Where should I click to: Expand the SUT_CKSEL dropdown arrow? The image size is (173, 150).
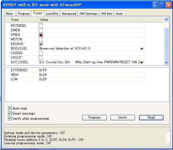[142, 62]
